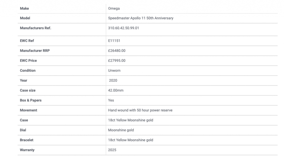This screenshot has height=160, width=284.
Task: Click the EWC Price £27995.00 value
Action: pos(117,61)
